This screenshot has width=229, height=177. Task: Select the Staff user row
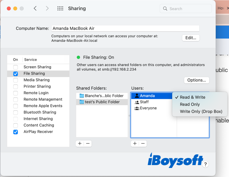click(x=152, y=102)
